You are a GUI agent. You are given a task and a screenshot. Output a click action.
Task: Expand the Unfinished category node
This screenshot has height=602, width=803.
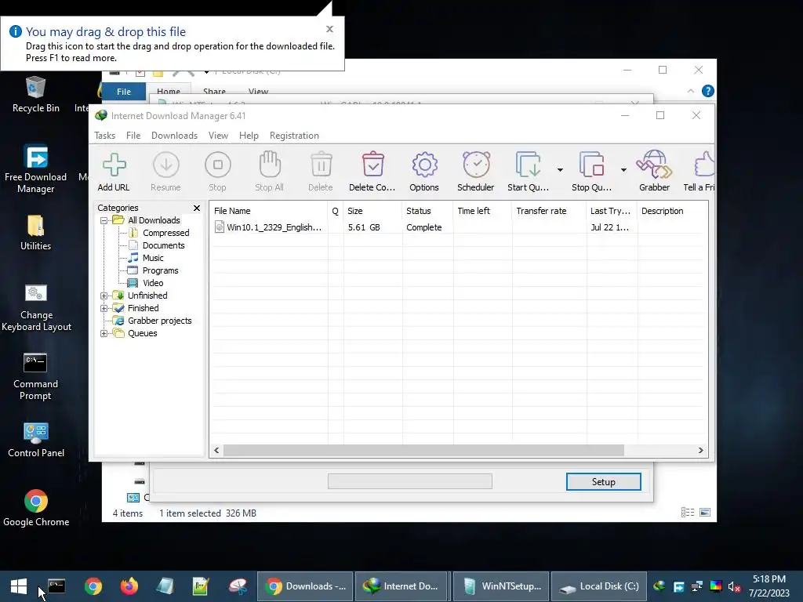[x=104, y=296]
